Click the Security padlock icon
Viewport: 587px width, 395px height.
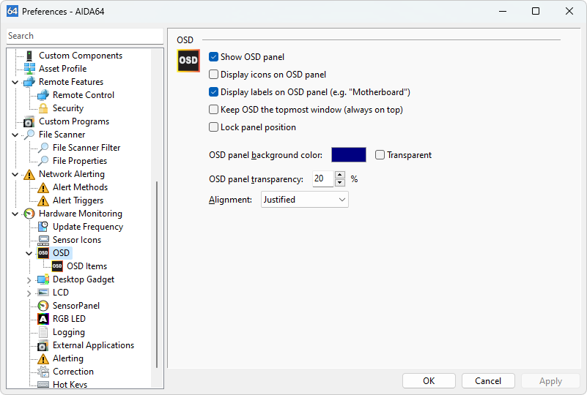click(x=43, y=108)
